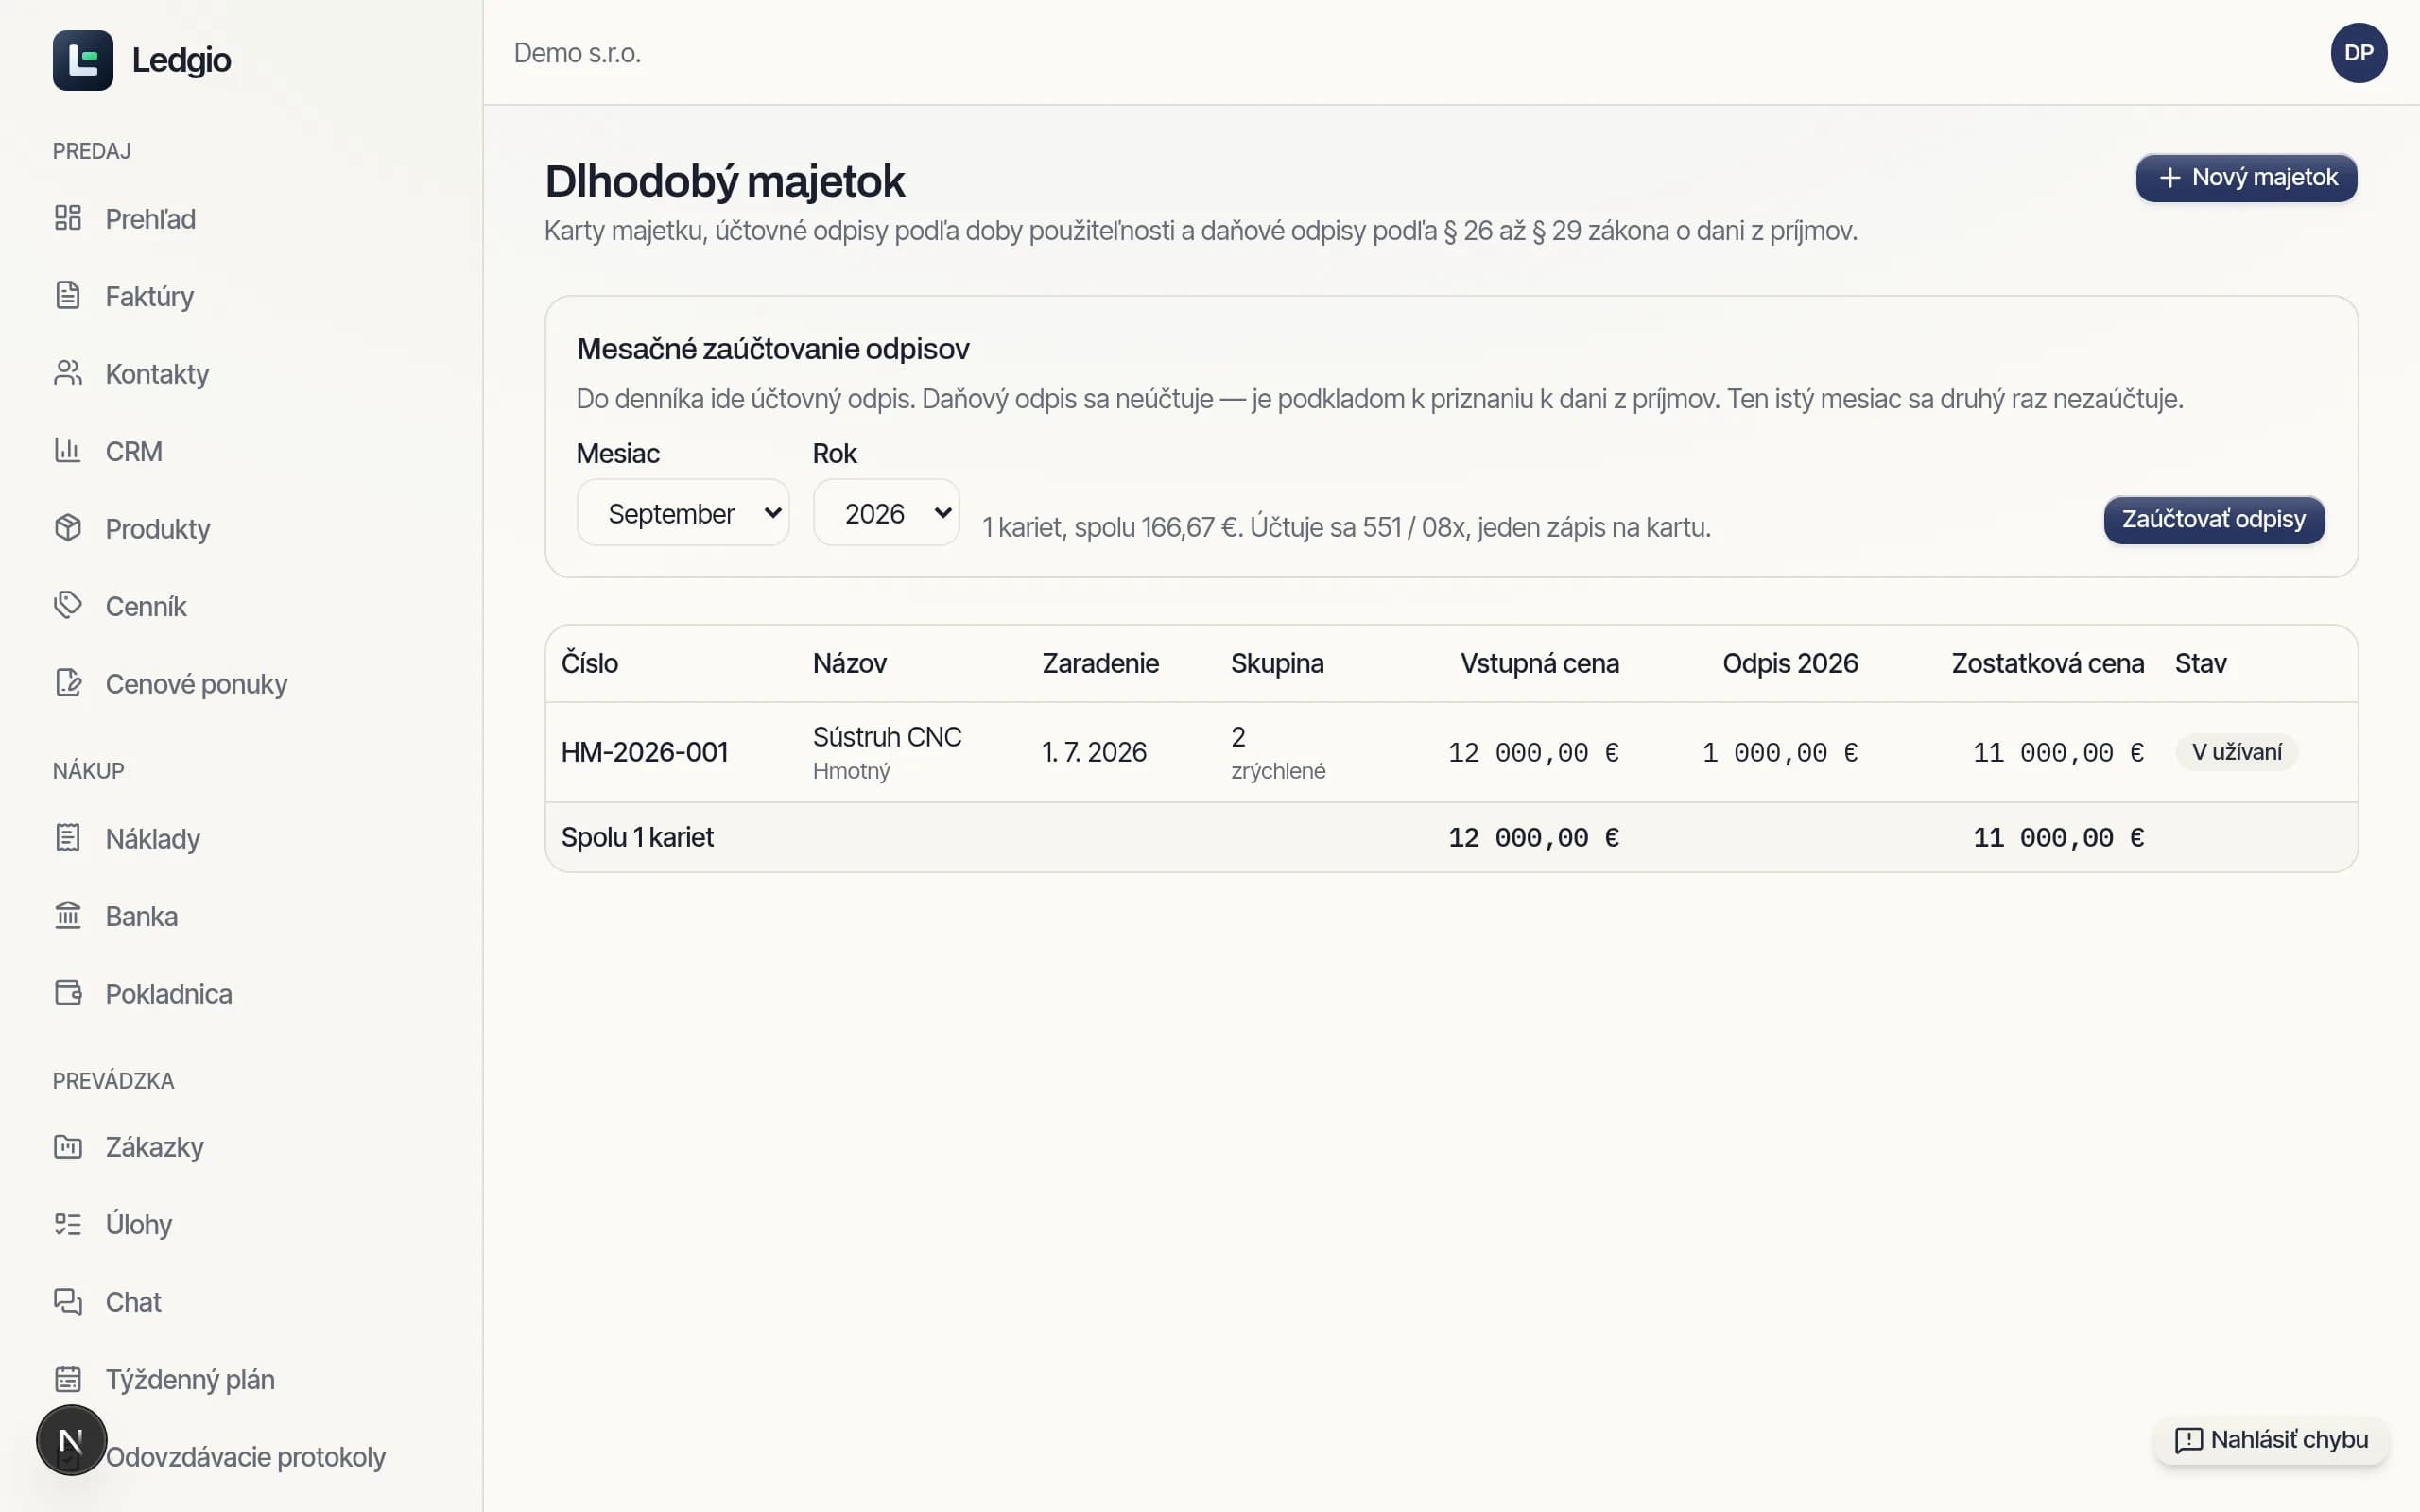Click the Zaúčtovať odpisy button
2420x1512 pixels.
coord(2214,520)
